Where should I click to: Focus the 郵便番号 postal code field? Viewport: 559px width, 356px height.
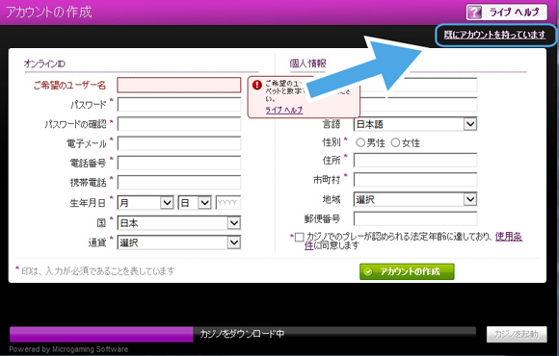415,218
